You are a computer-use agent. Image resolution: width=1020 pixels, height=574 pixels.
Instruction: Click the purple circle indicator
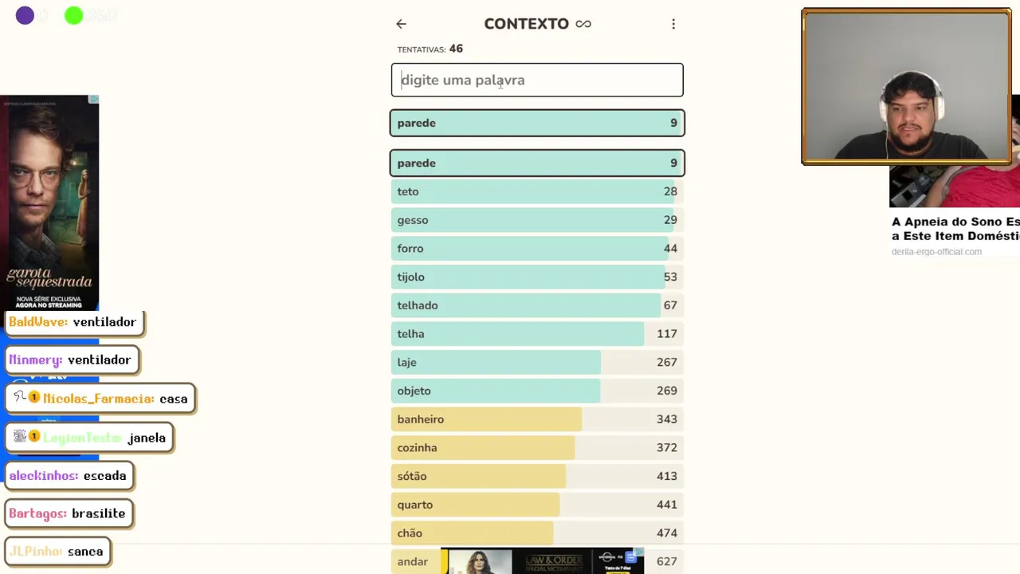click(x=25, y=15)
